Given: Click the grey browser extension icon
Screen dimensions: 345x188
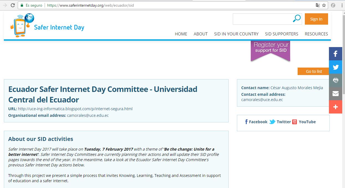Looking at the screenshot, I should [333, 5].
